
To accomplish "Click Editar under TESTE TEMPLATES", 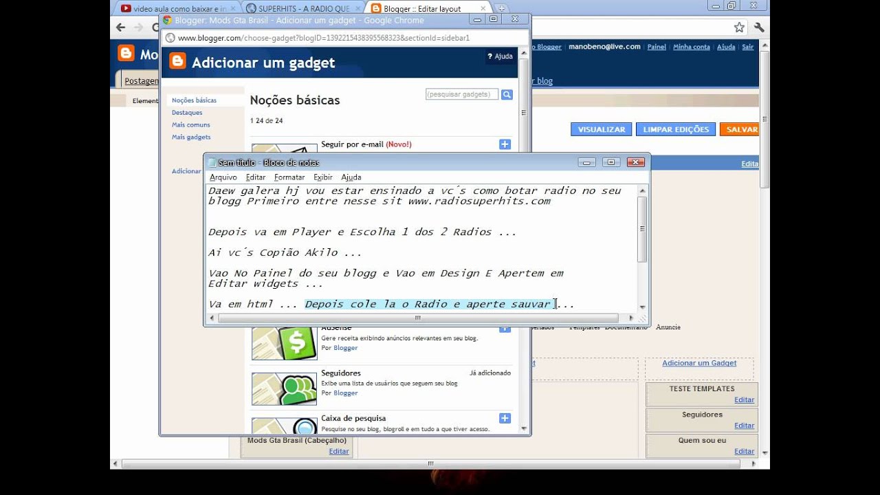I will pyautogui.click(x=745, y=399).
